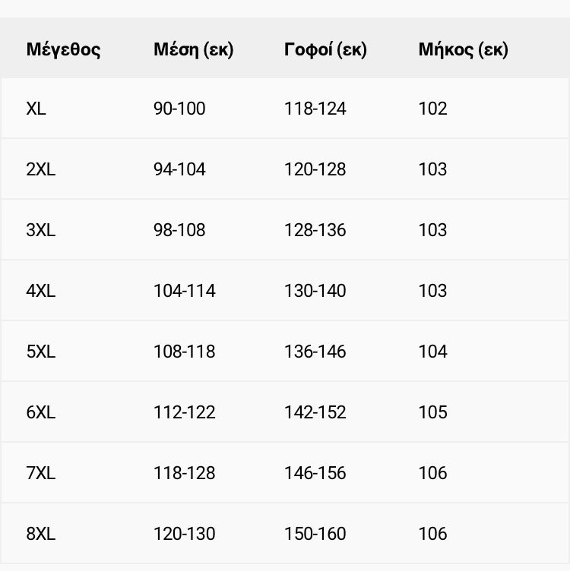The image size is (570, 571).
Task: Click the Γοφοί (εκ) column header
Action: click(x=325, y=49)
